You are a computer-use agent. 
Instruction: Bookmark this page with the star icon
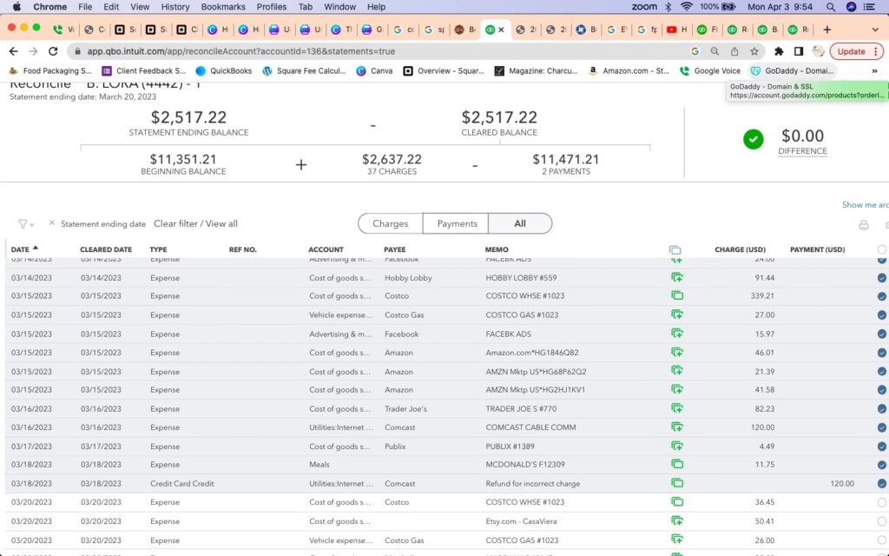click(x=754, y=51)
